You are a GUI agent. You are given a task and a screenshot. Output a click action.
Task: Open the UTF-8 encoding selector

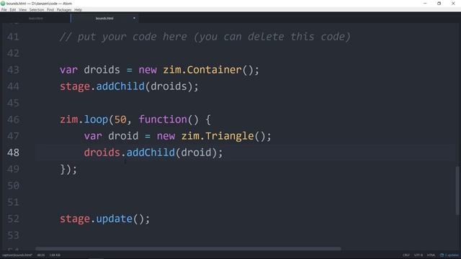point(418,255)
